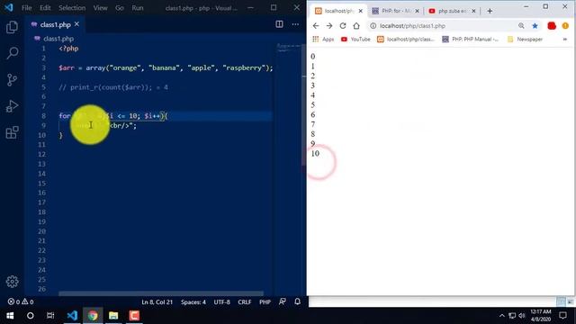Open a new Chrome tab
Image resolution: width=576 pixels, height=324 pixels.
pyautogui.click(x=490, y=11)
